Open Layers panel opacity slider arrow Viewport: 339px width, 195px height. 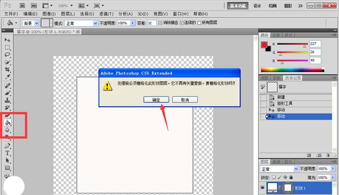click(333, 169)
